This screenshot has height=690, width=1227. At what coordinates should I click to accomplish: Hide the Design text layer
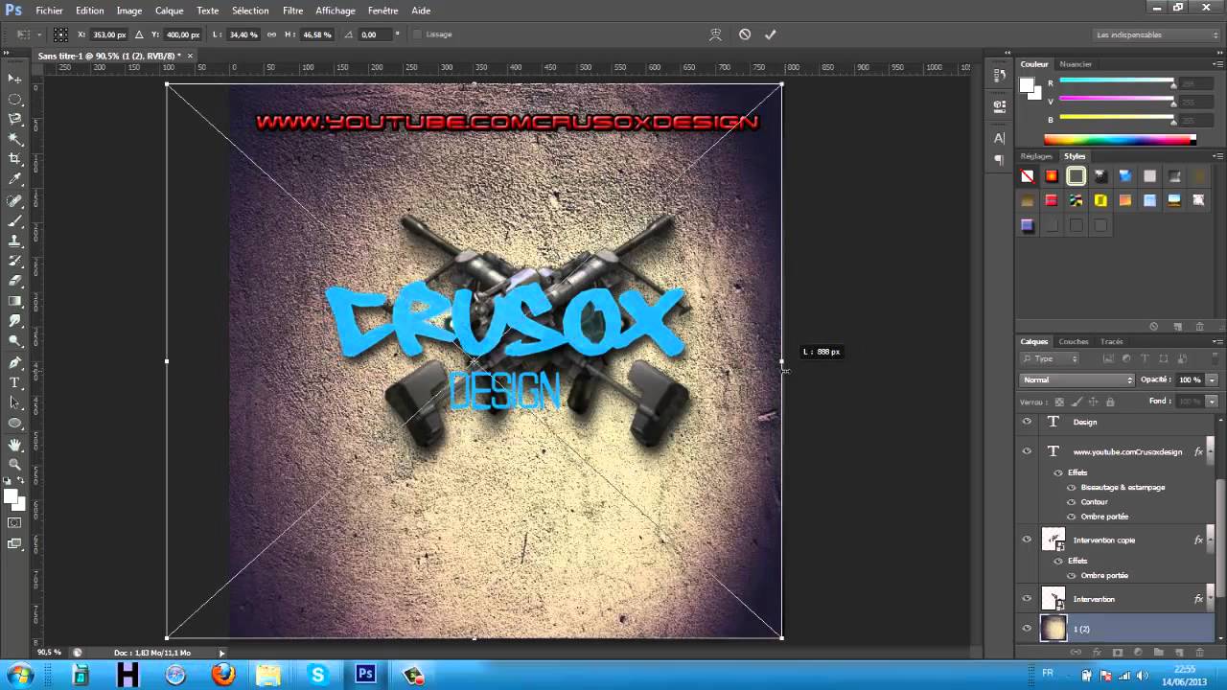(x=1027, y=422)
